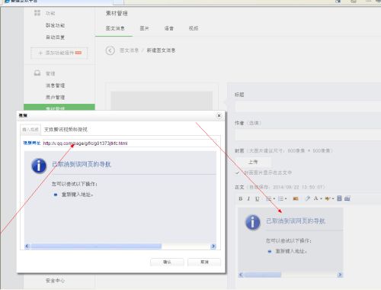This screenshot has height=290, width=381.
Task: Click the 支持腾讯视频和微视 text in the dialog
Action: 66,130
